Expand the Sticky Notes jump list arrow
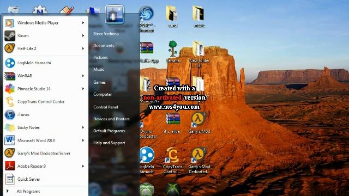Screen dimensions: 349x196 [83, 127]
